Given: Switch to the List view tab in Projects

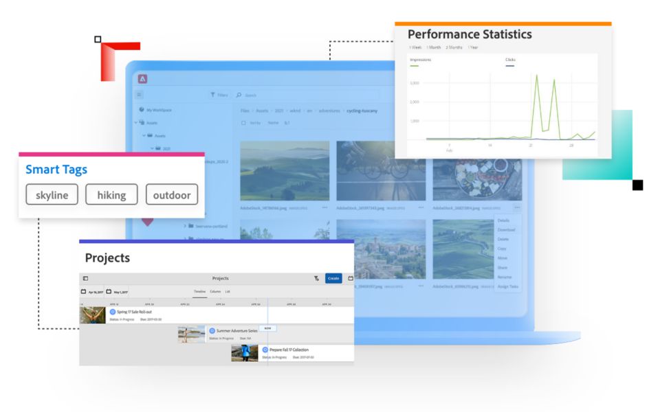Looking at the screenshot, I should tap(228, 291).
